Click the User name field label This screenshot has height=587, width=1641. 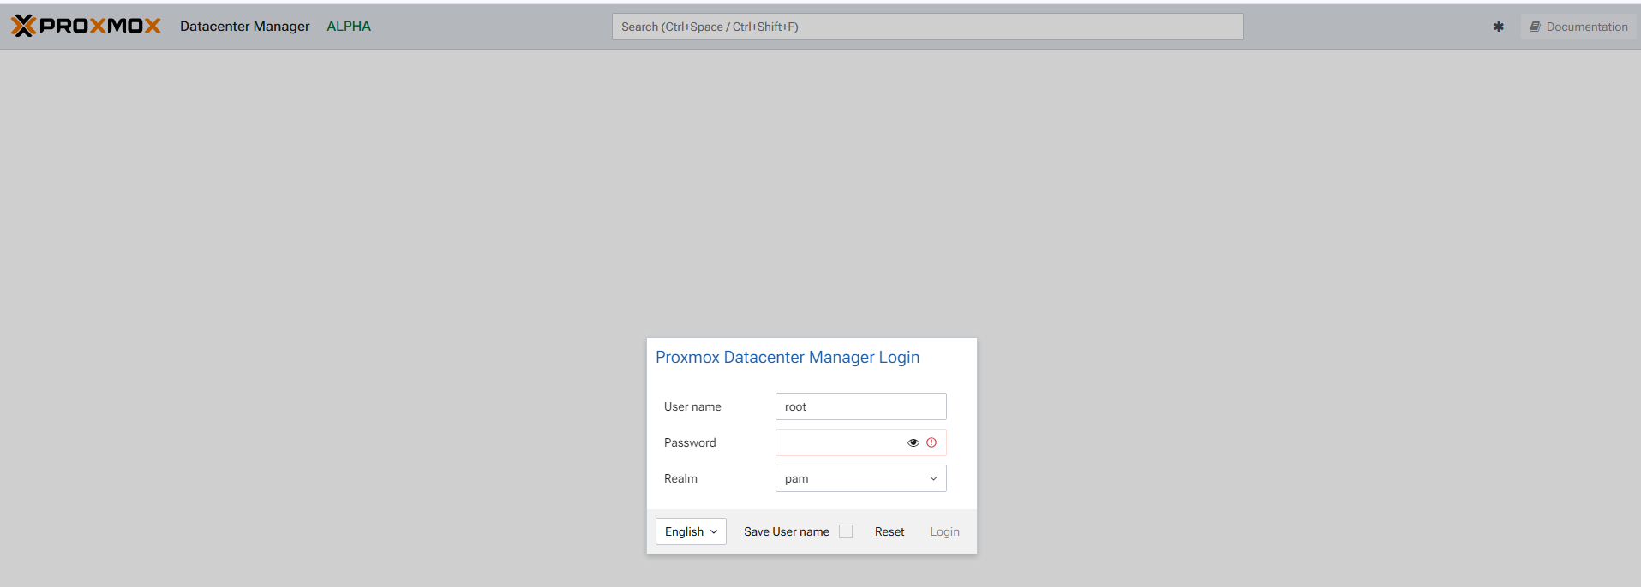(692, 406)
